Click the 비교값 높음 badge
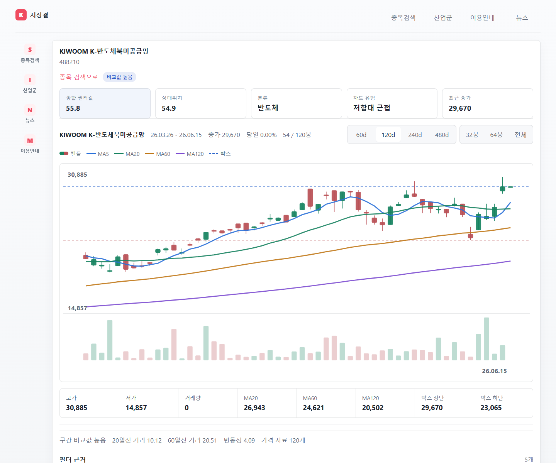The image size is (556, 463). [119, 77]
